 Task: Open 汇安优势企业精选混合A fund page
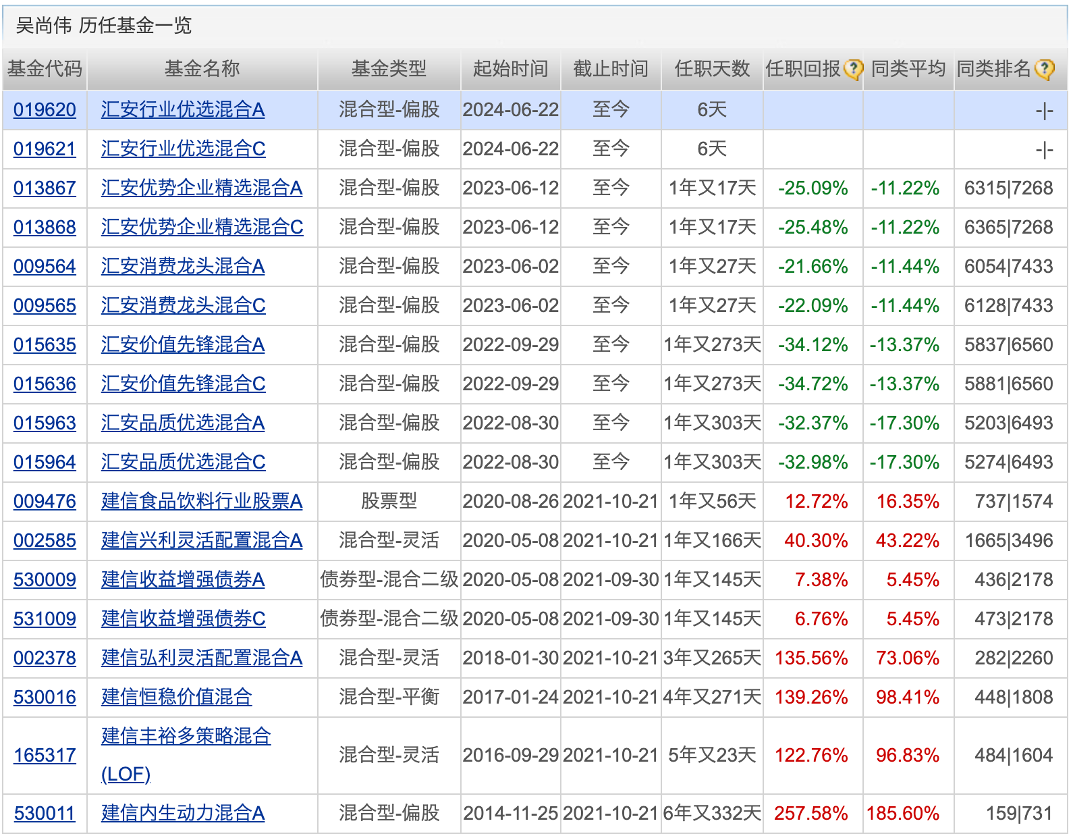click(x=202, y=188)
